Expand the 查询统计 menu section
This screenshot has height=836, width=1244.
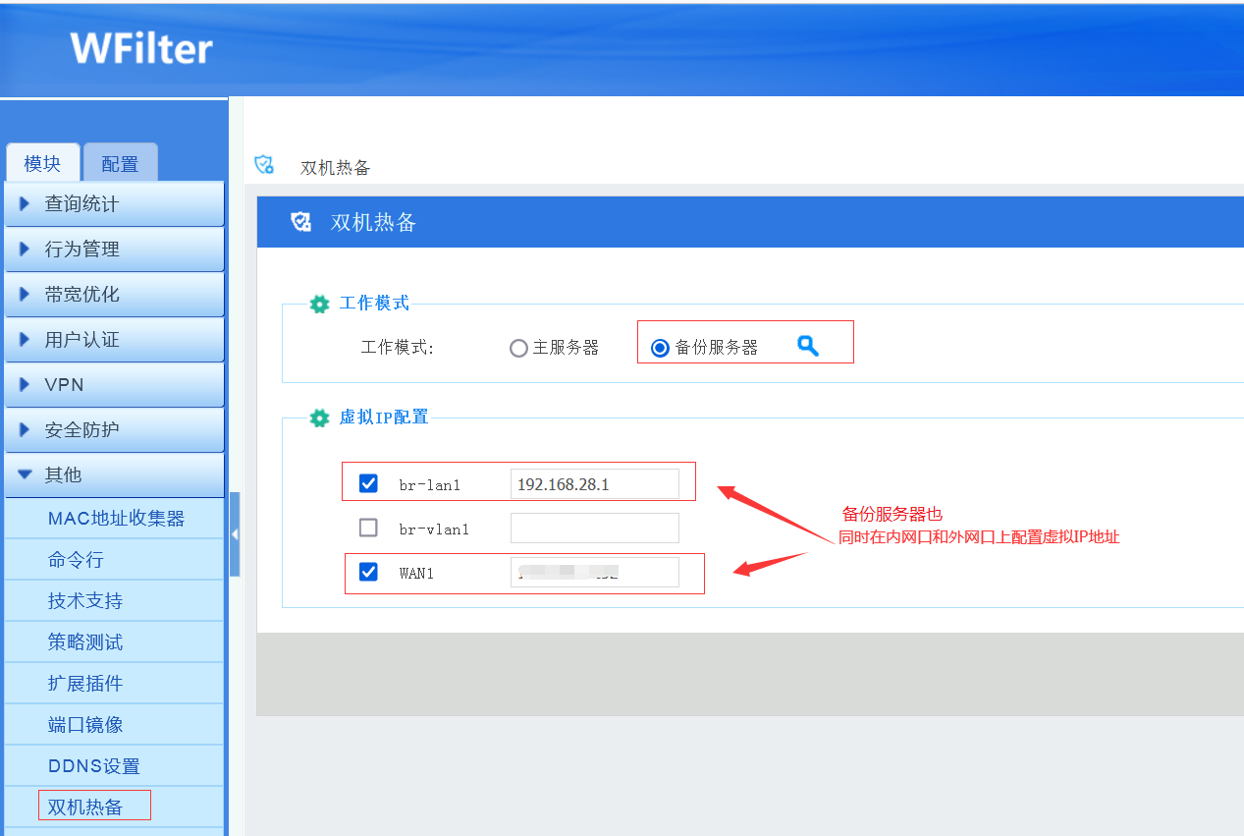point(114,204)
